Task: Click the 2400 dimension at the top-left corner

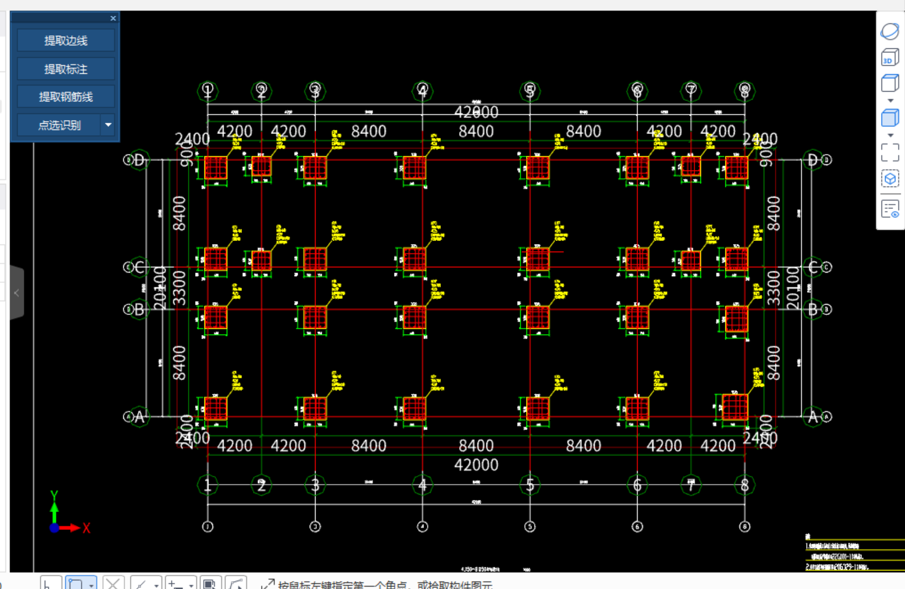Action: click(192, 139)
